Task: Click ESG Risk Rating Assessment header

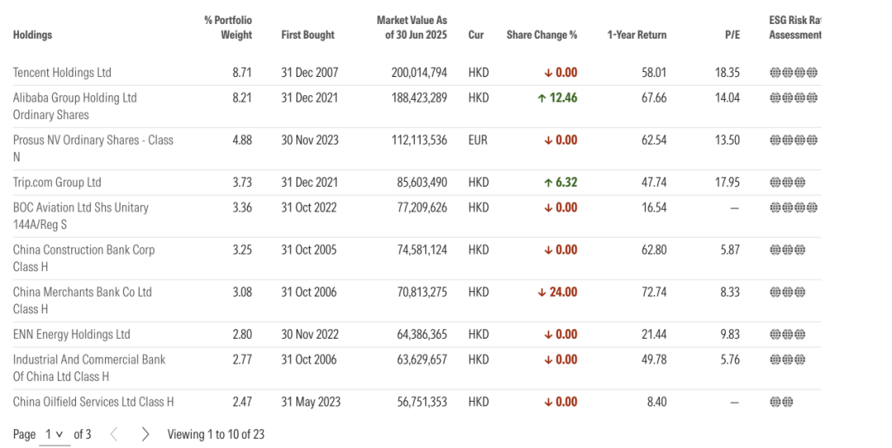Action: [x=795, y=27]
